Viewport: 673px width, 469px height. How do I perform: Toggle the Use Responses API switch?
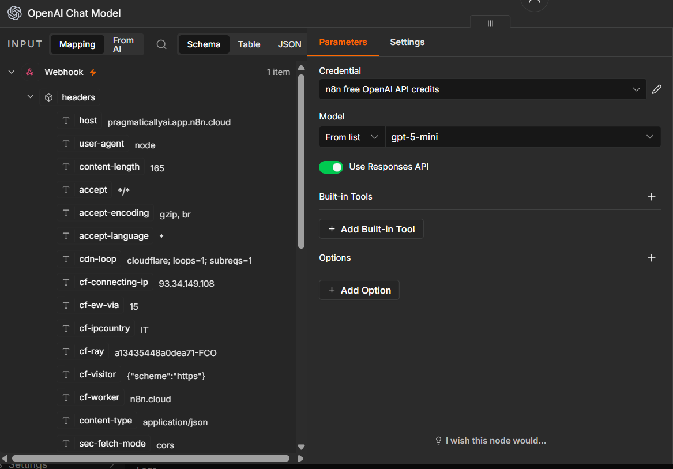click(331, 167)
